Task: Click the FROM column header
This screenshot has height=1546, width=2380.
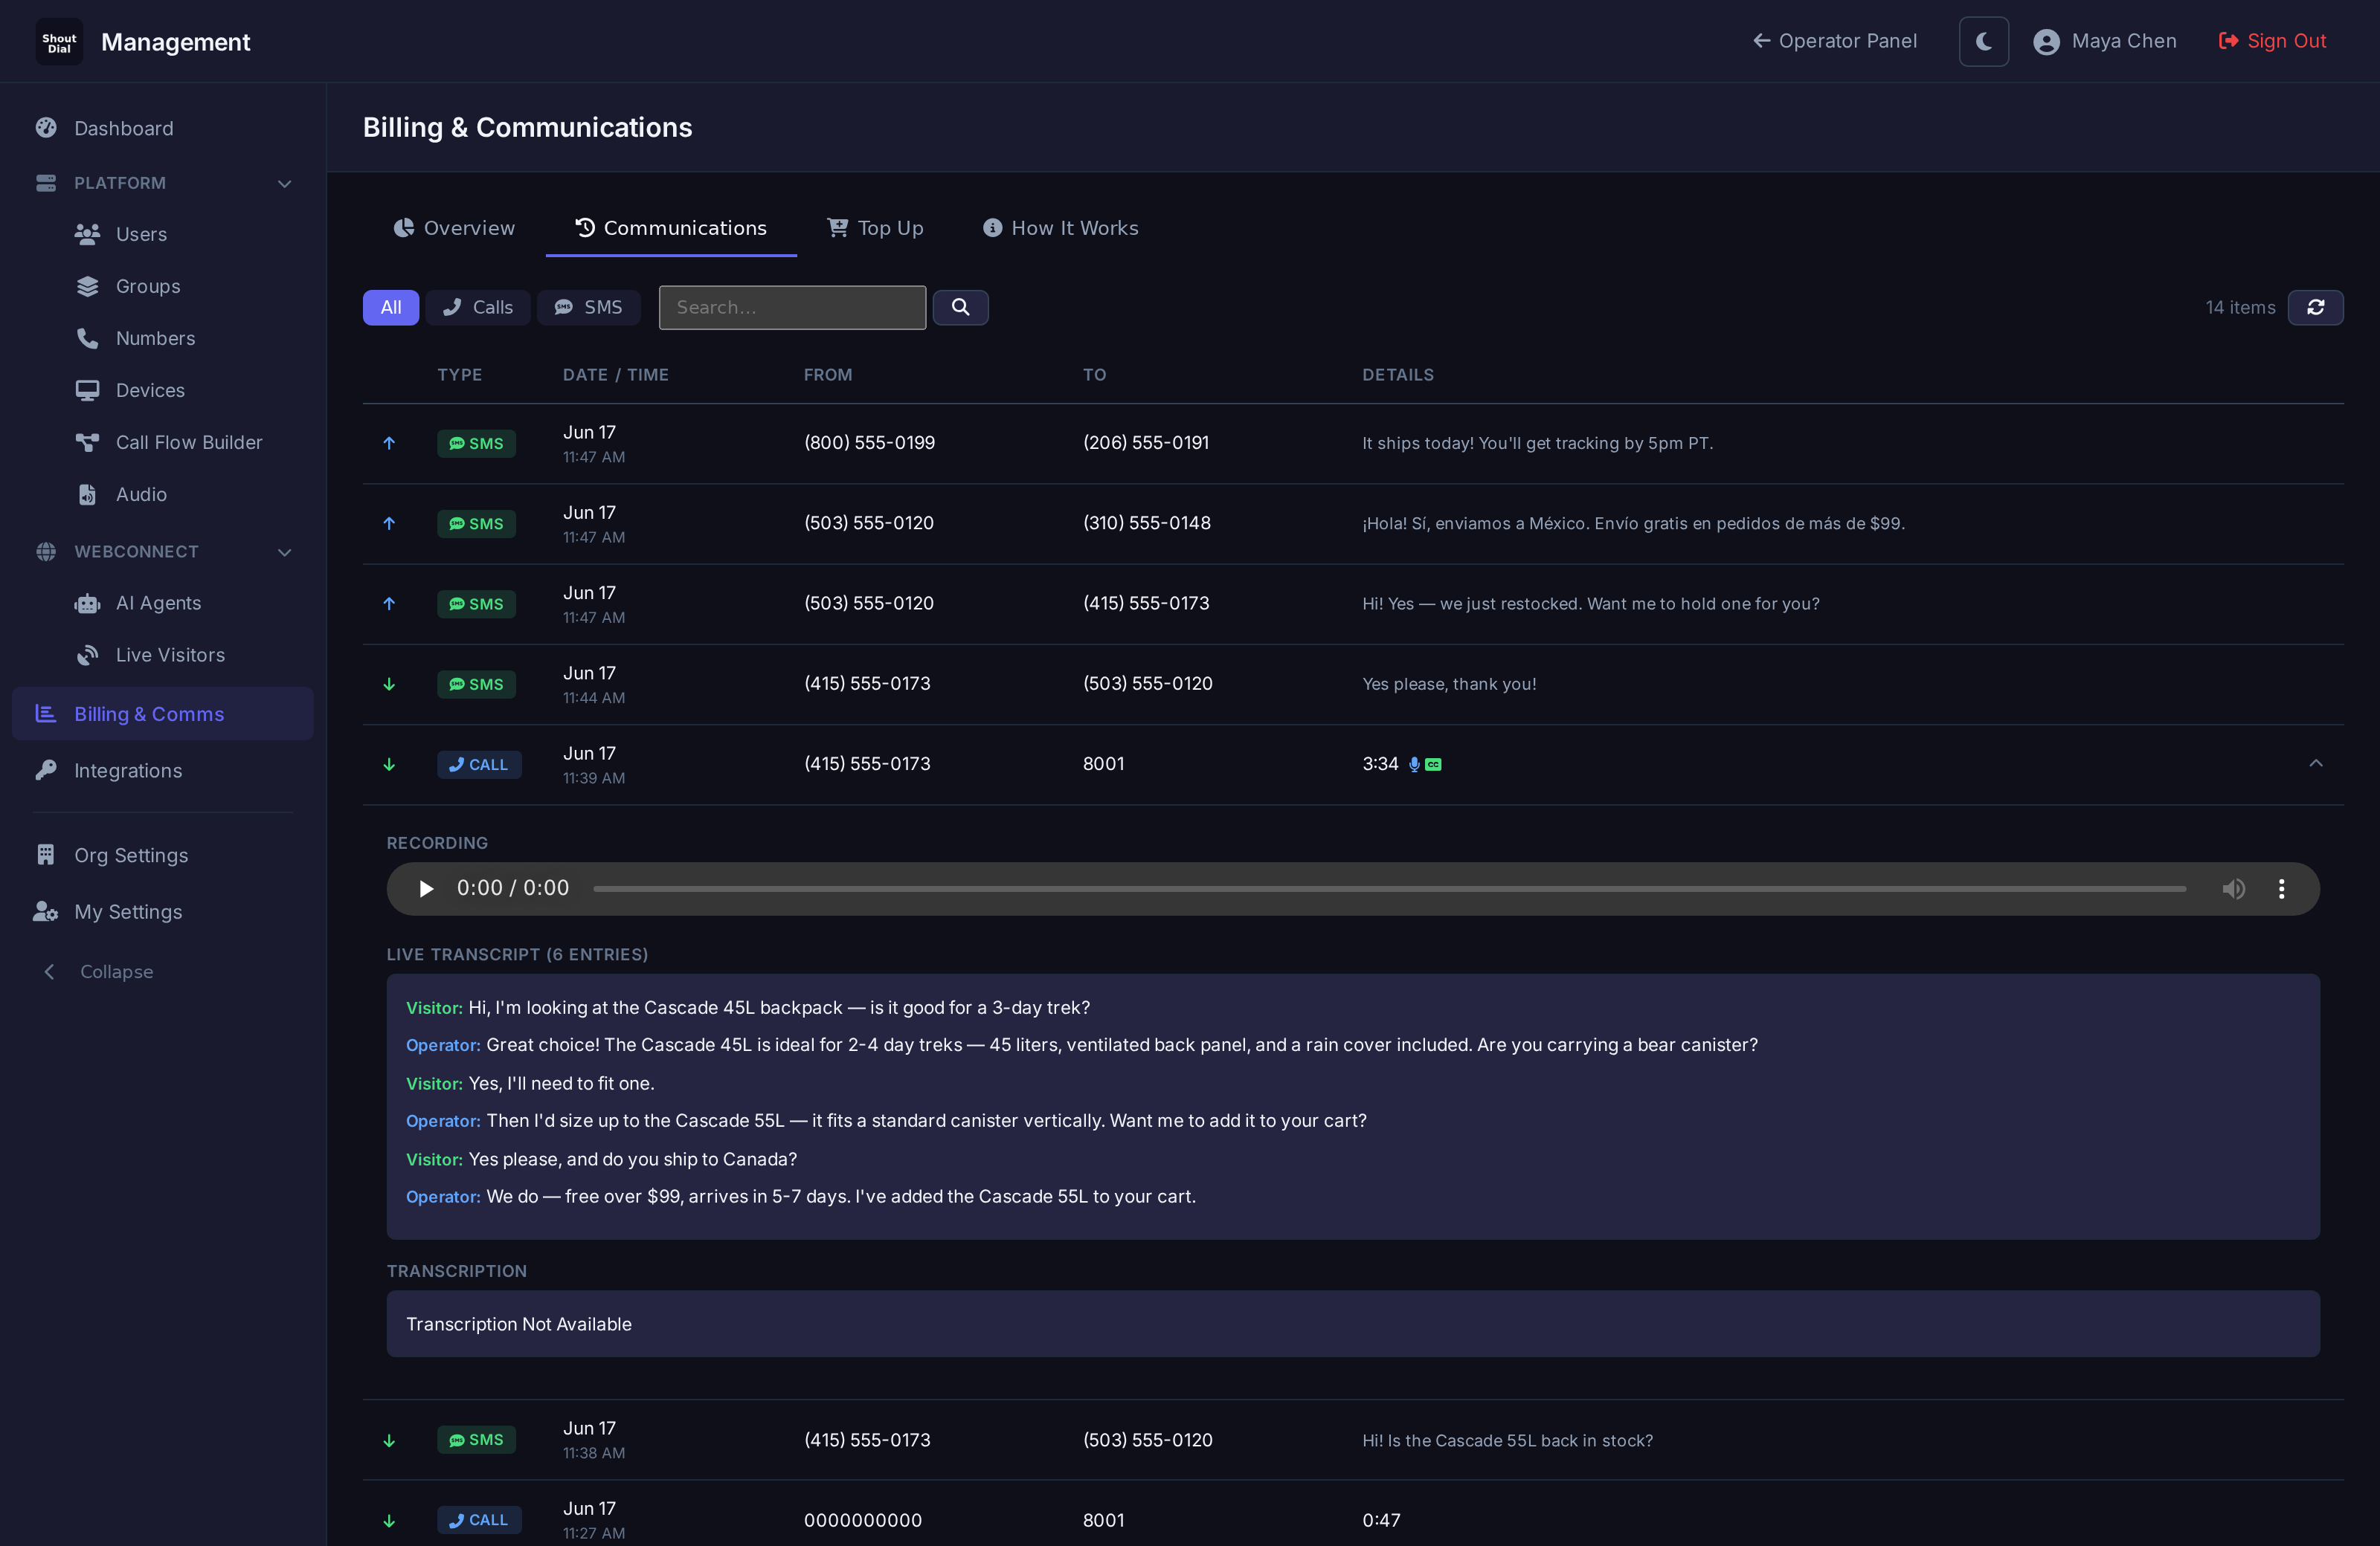Action: coord(828,375)
